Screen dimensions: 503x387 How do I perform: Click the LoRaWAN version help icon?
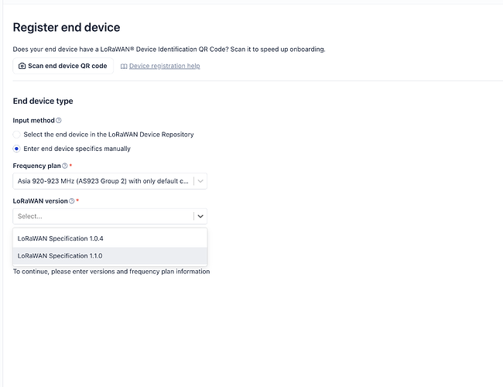pos(72,201)
